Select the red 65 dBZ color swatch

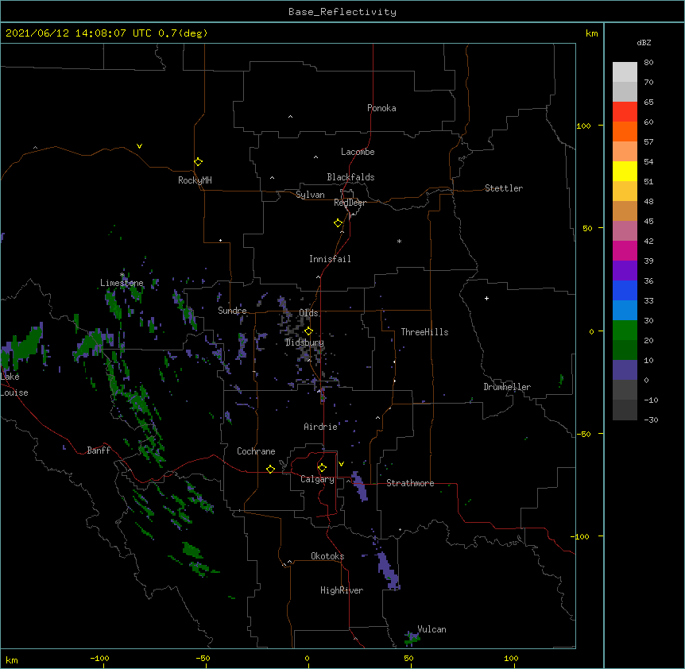(x=625, y=111)
